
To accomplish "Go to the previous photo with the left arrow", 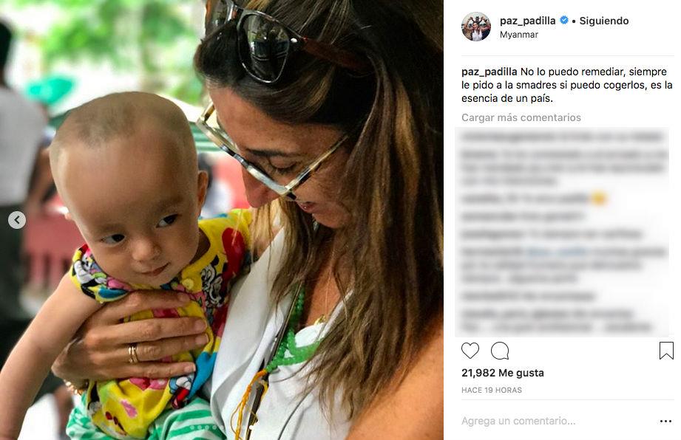I will pos(17,220).
